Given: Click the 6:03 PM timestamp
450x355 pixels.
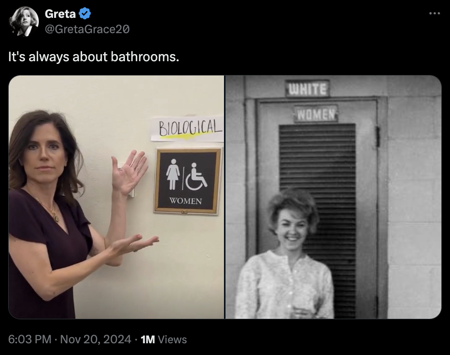Looking at the screenshot, I should pos(30,339).
